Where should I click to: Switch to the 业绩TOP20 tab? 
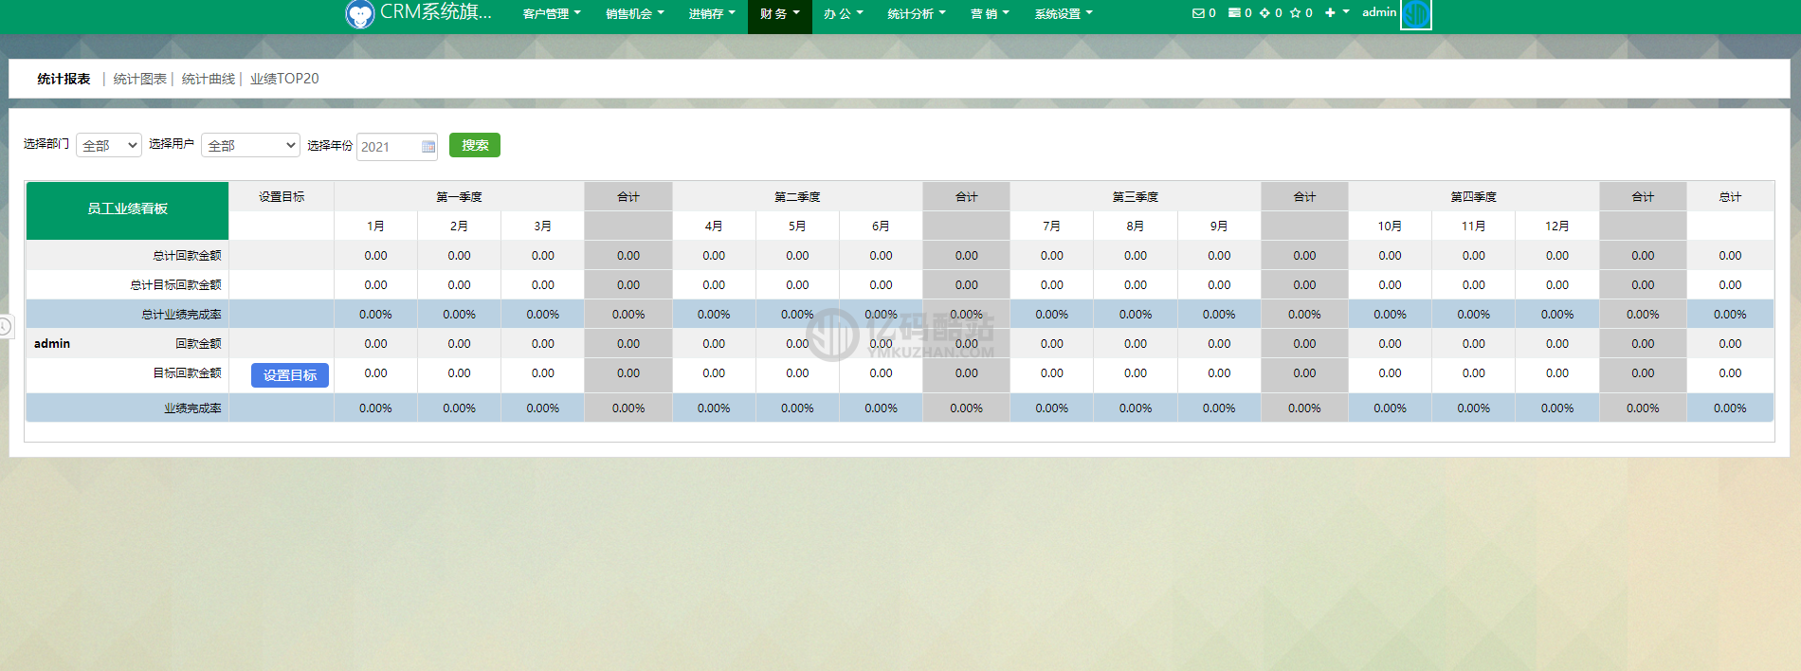click(x=284, y=79)
